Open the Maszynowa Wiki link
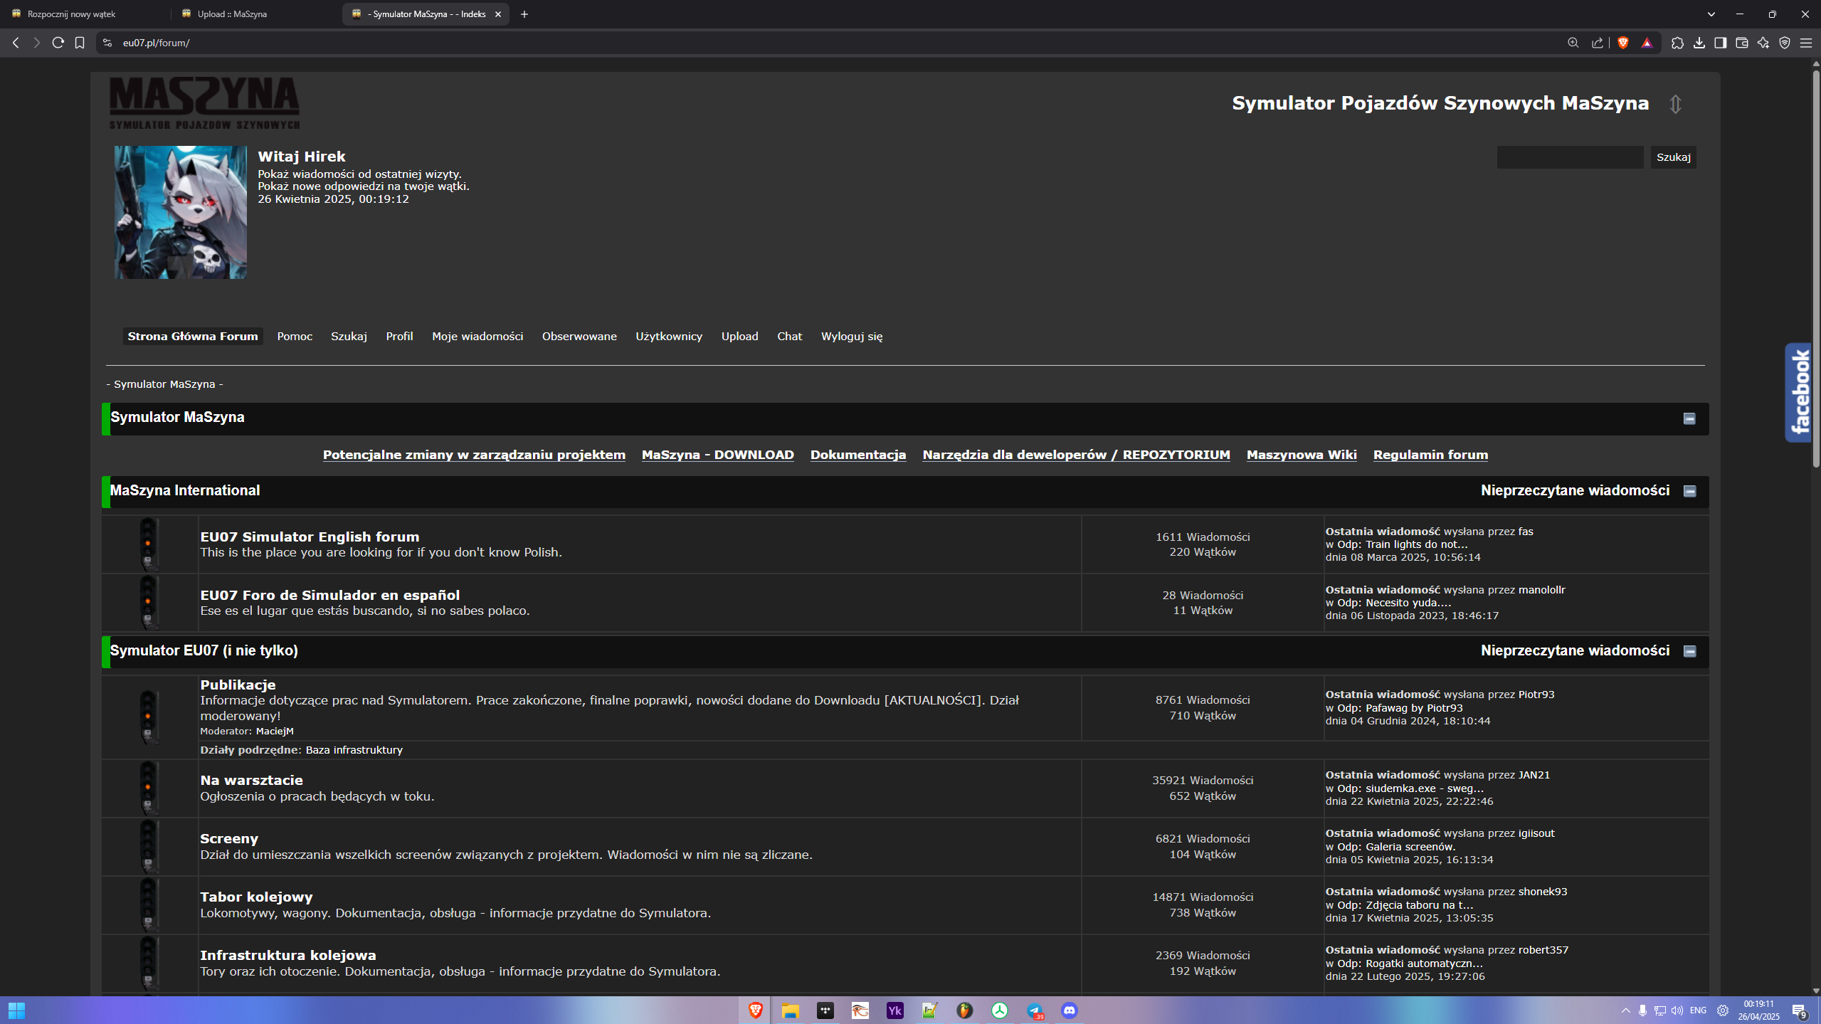The image size is (1821, 1024). pos(1302,455)
